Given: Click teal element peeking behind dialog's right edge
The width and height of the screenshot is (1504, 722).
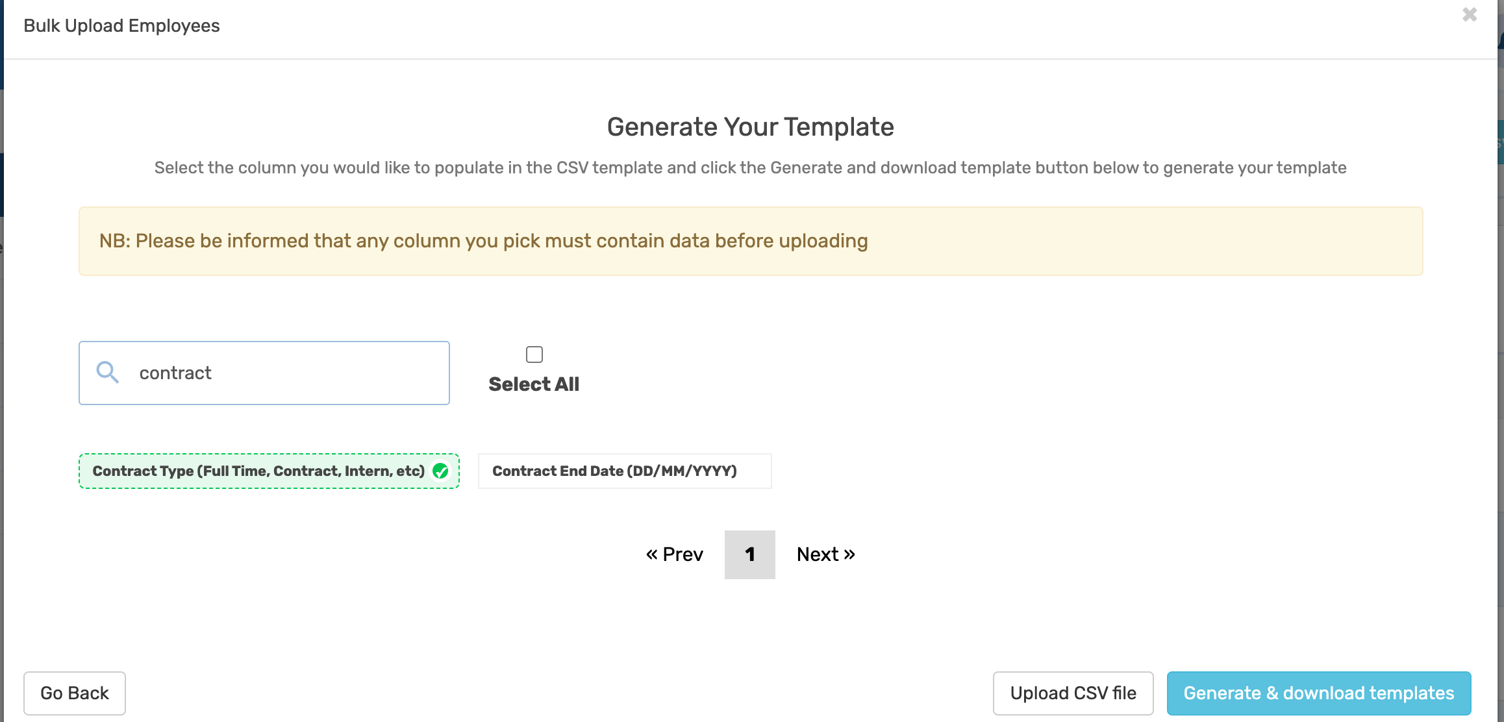Looking at the screenshot, I should [1501, 142].
